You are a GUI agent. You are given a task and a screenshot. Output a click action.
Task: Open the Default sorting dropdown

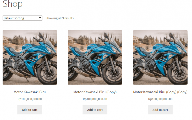22,18
